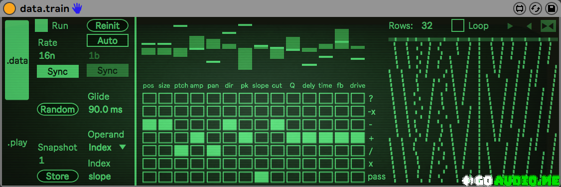Click the Rows 32 number field
561x187 pixels.
(427, 26)
